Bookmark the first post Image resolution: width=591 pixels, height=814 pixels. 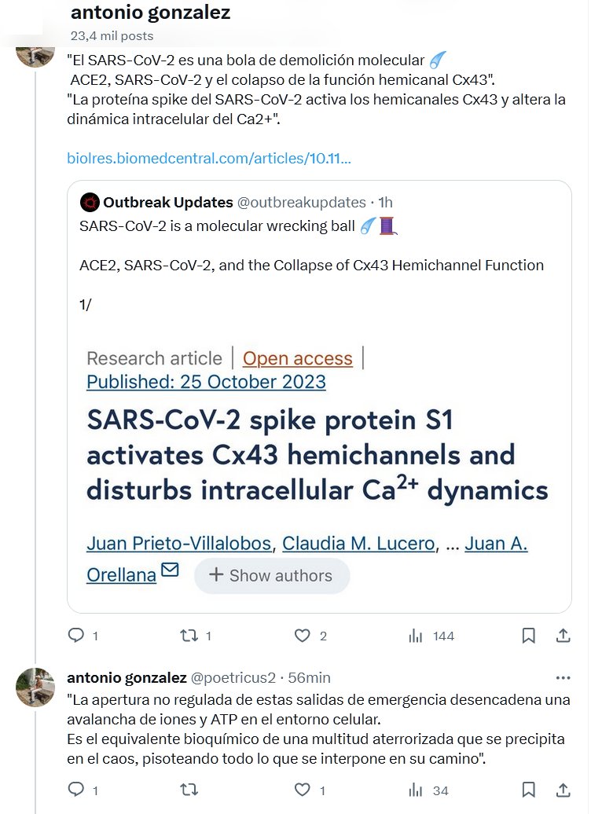point(529,636)
